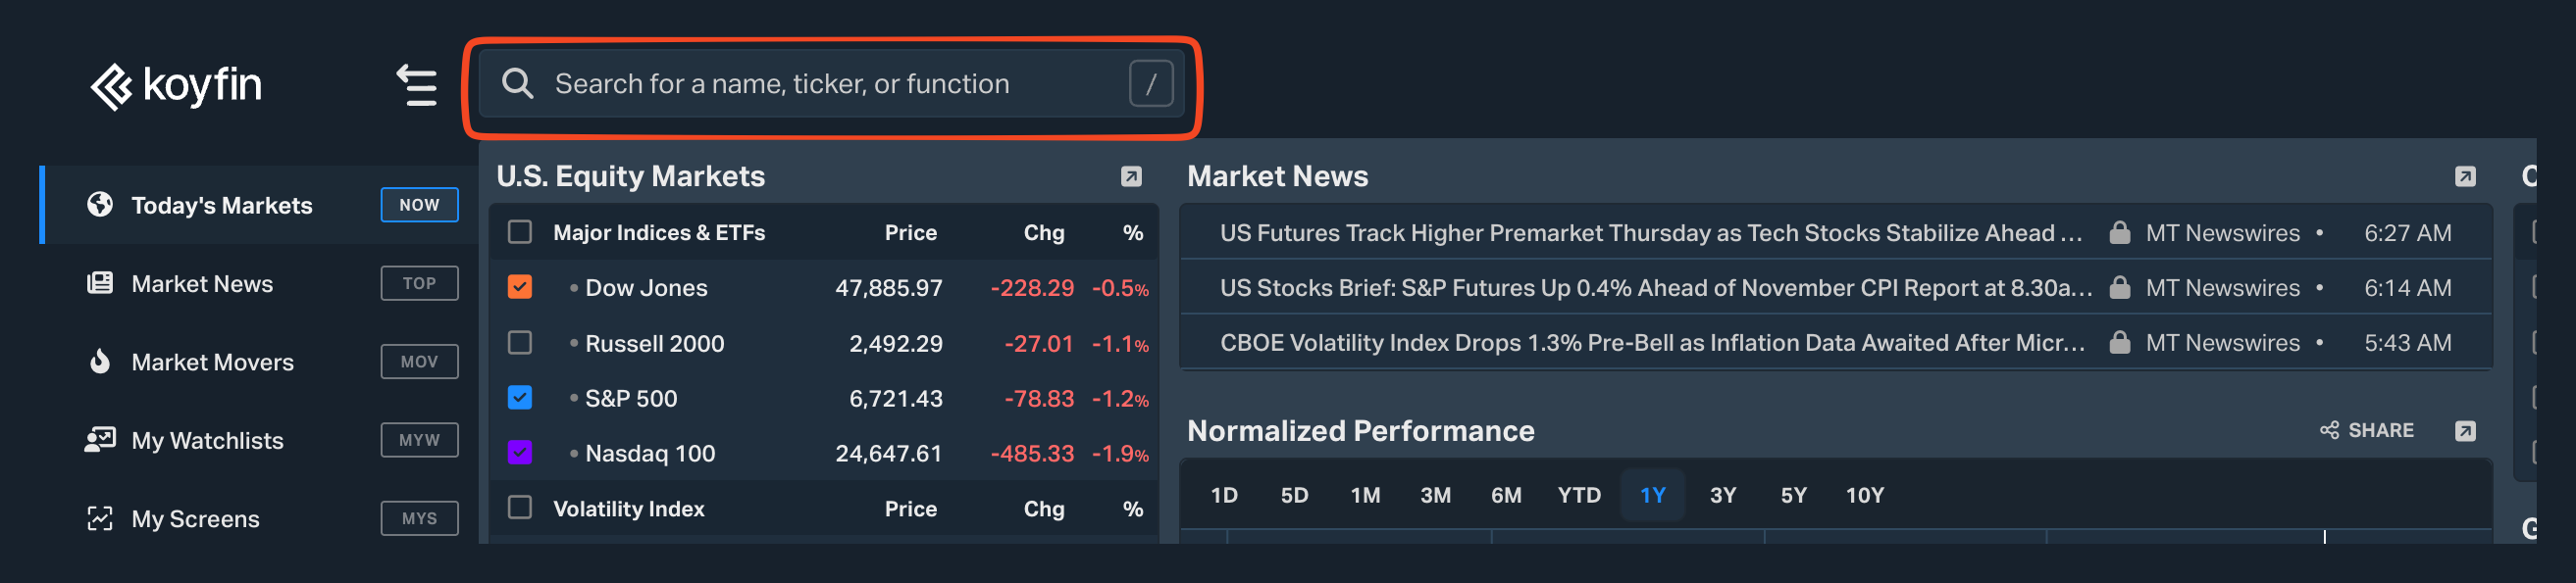
Task: Expand the Market News panel
Action: [x=2465, y=176]
